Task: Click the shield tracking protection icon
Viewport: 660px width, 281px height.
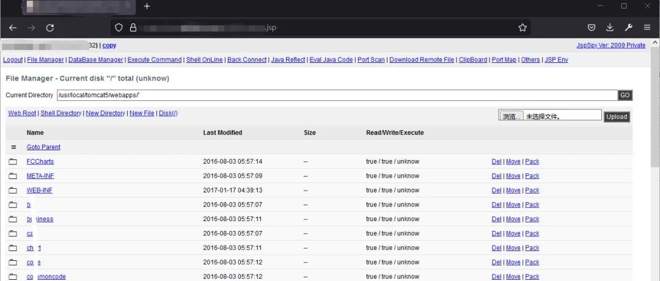Action: pyautogui.click(x=119, y=27)
